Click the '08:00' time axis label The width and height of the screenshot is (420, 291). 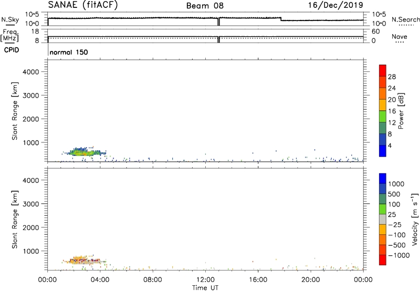tap(153, 280)
